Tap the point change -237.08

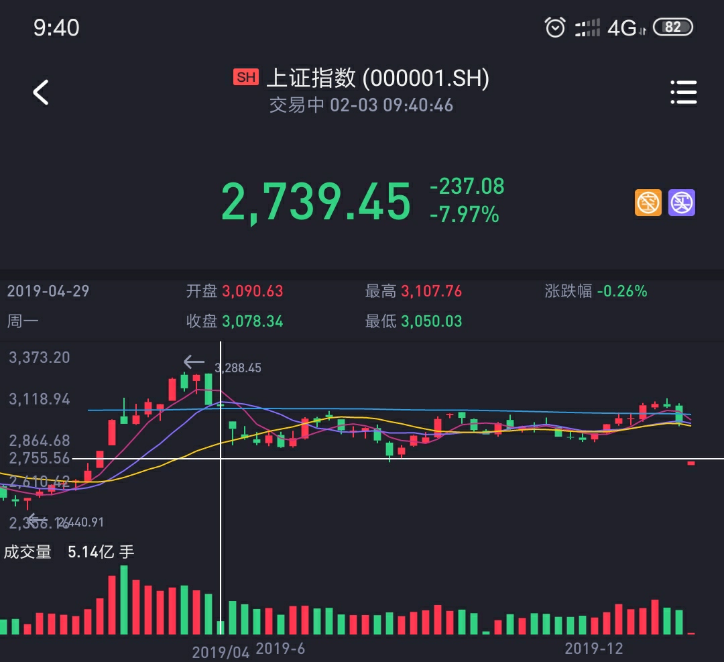467,186
